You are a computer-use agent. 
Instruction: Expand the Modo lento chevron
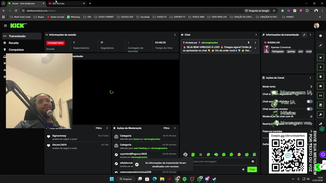coord(311,87)
